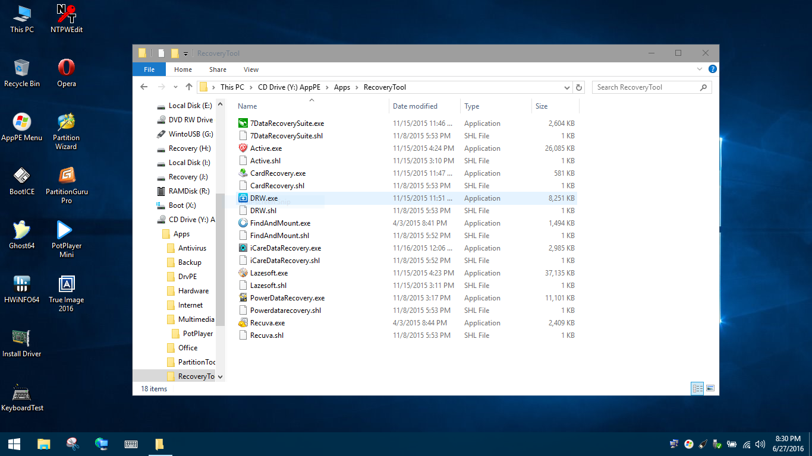This screenshot has width=812, height=456.
Task: Switch to large icons view button
Action: coord(710,389)
